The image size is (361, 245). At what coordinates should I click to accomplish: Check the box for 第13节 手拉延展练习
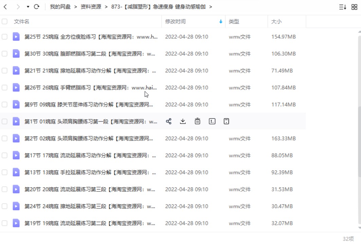coord(4,172)
